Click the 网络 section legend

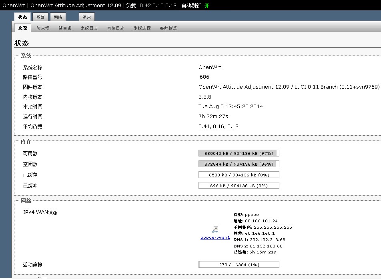(x=26, y=201)
